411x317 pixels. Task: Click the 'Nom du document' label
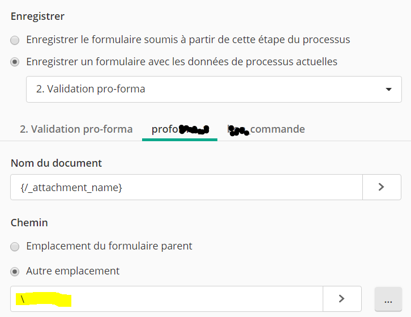point(56,163)
